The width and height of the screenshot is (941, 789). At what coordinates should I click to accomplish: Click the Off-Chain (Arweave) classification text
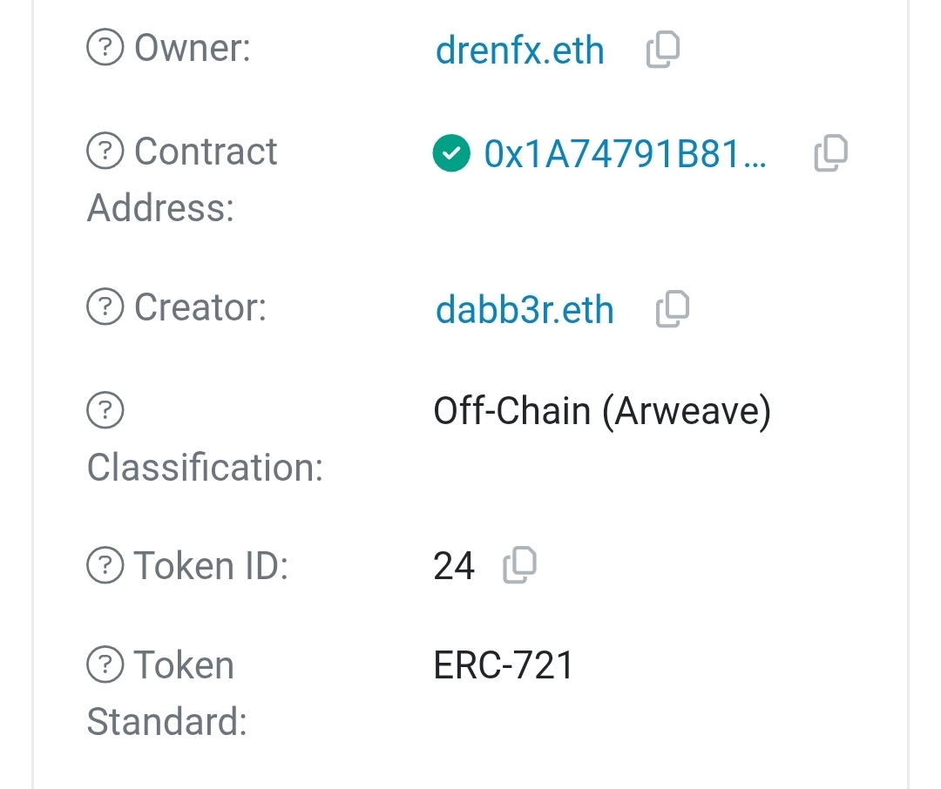(x=601, y=411)
